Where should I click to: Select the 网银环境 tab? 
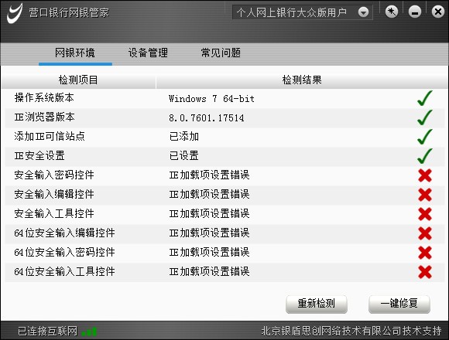(75, 53)
